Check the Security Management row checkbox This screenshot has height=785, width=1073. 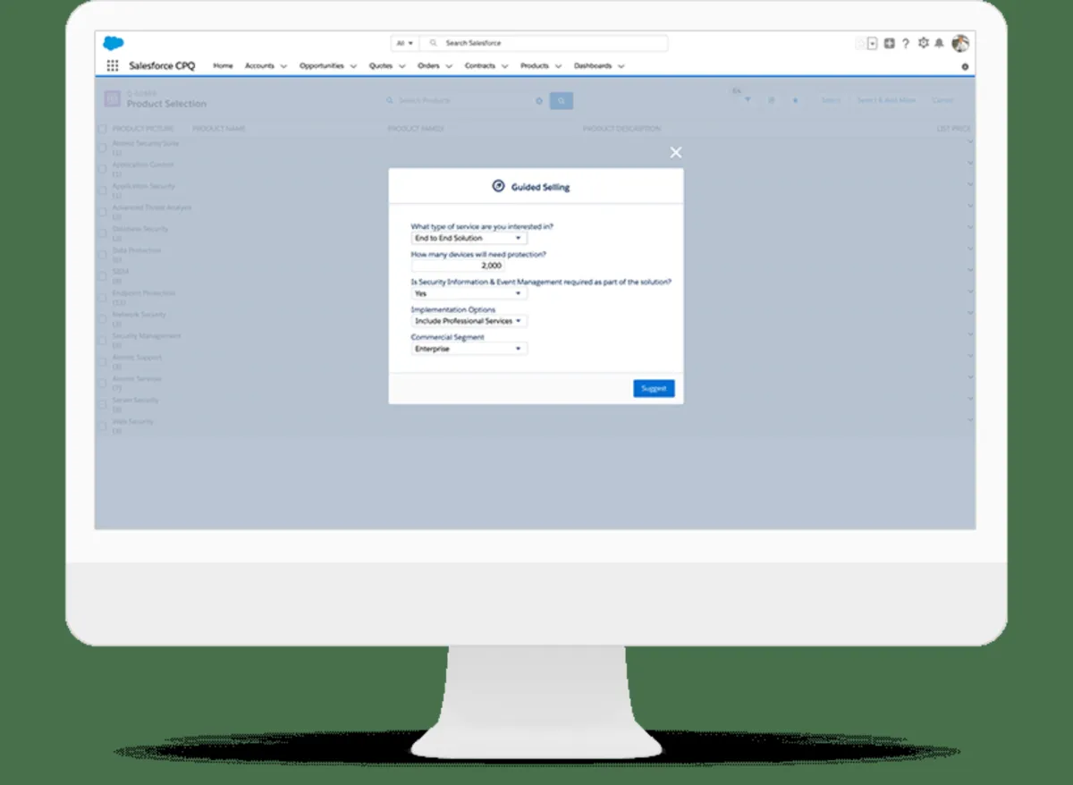coord(102,341)
